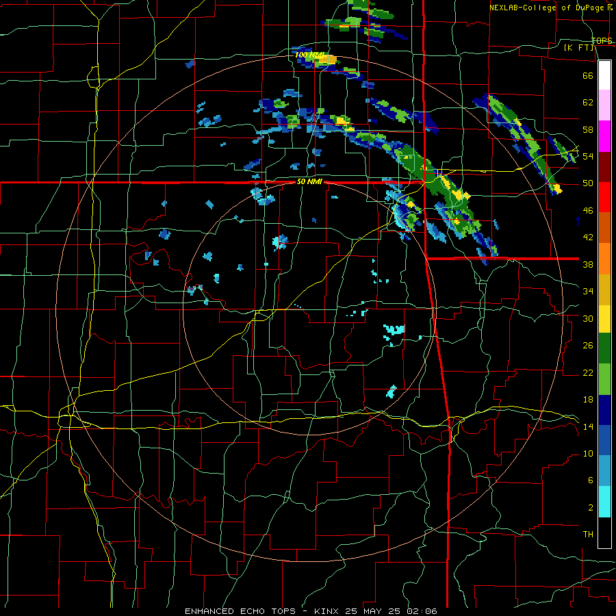Viewport: 616px width, 616px height.
Task: Click the 50 NMI range ring label
Action: (309, 181)
